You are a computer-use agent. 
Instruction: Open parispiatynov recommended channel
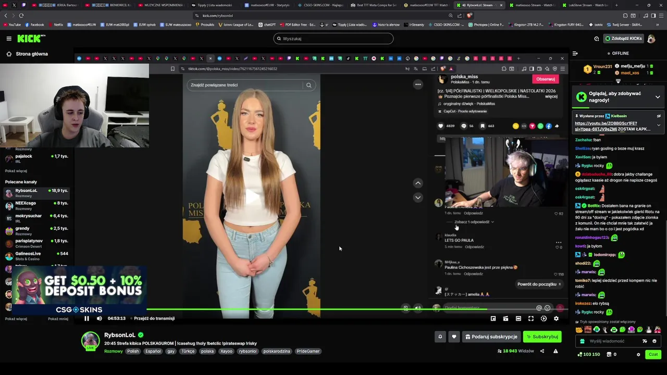[x=36, y=243]
